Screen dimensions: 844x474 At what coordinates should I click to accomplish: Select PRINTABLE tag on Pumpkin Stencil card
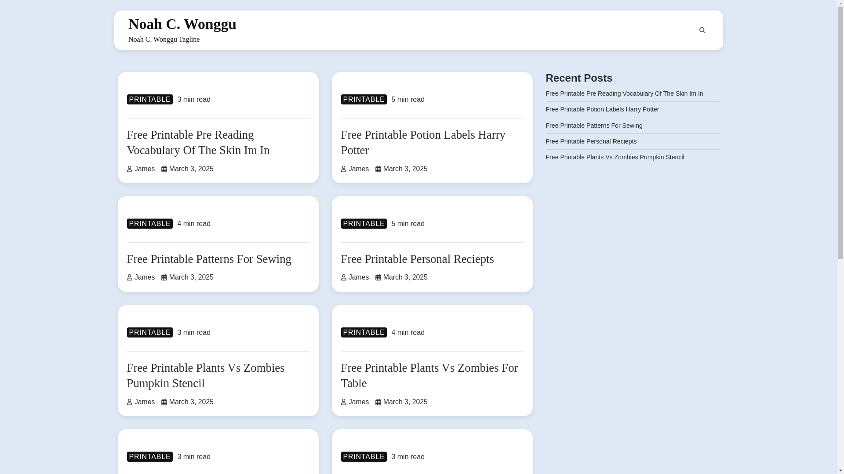(149, 332)
